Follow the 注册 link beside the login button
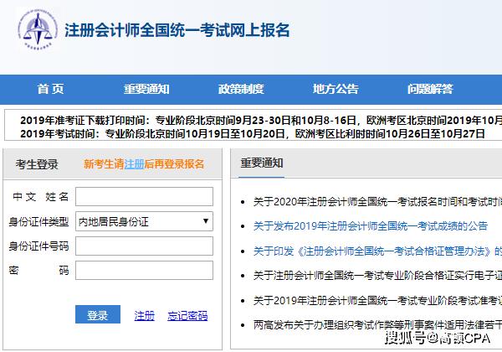This screenshot has height=352, width=502. [x=145, y=316]
